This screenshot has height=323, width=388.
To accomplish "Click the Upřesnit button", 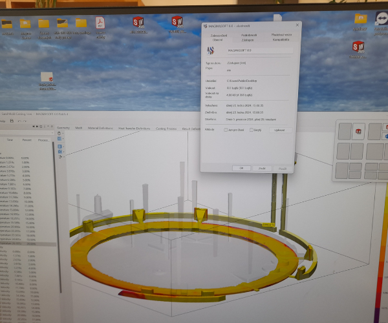I will click(280, 129).
